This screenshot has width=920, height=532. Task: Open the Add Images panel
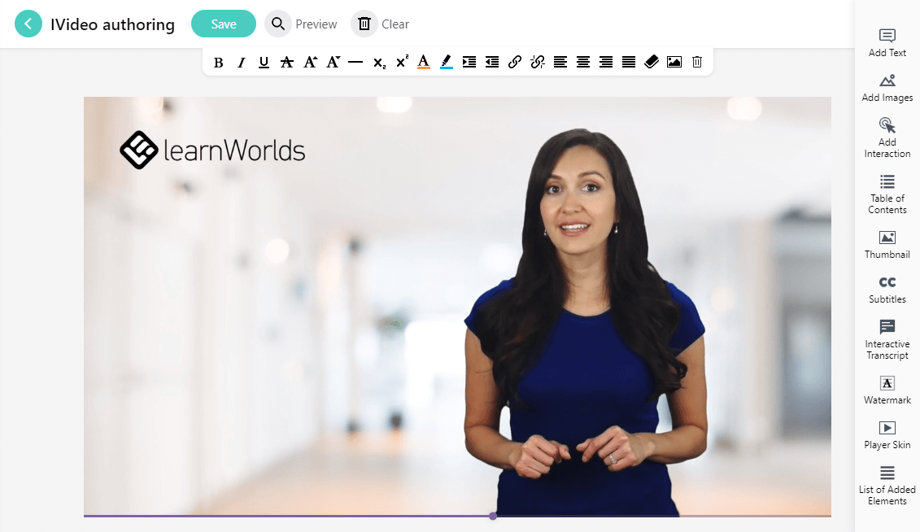click(x=887, y=87)
